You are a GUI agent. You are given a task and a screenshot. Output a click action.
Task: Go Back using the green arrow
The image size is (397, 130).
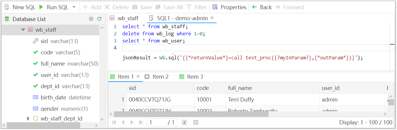(262, 7)
